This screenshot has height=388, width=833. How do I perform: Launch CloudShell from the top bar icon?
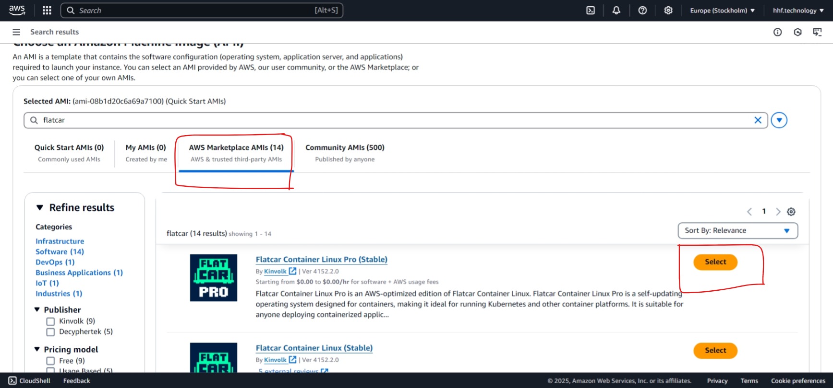coord(591,11)
